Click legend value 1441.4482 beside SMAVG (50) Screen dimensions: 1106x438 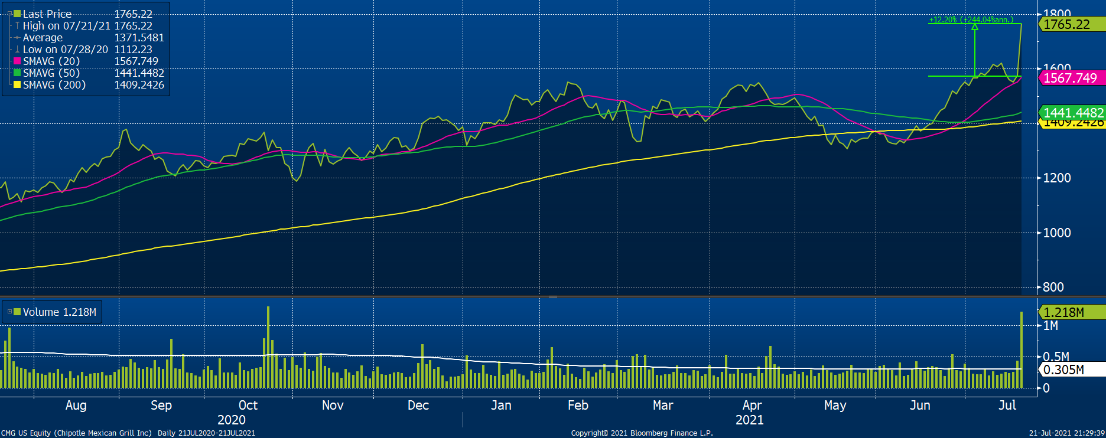click(x=139, y=73)
